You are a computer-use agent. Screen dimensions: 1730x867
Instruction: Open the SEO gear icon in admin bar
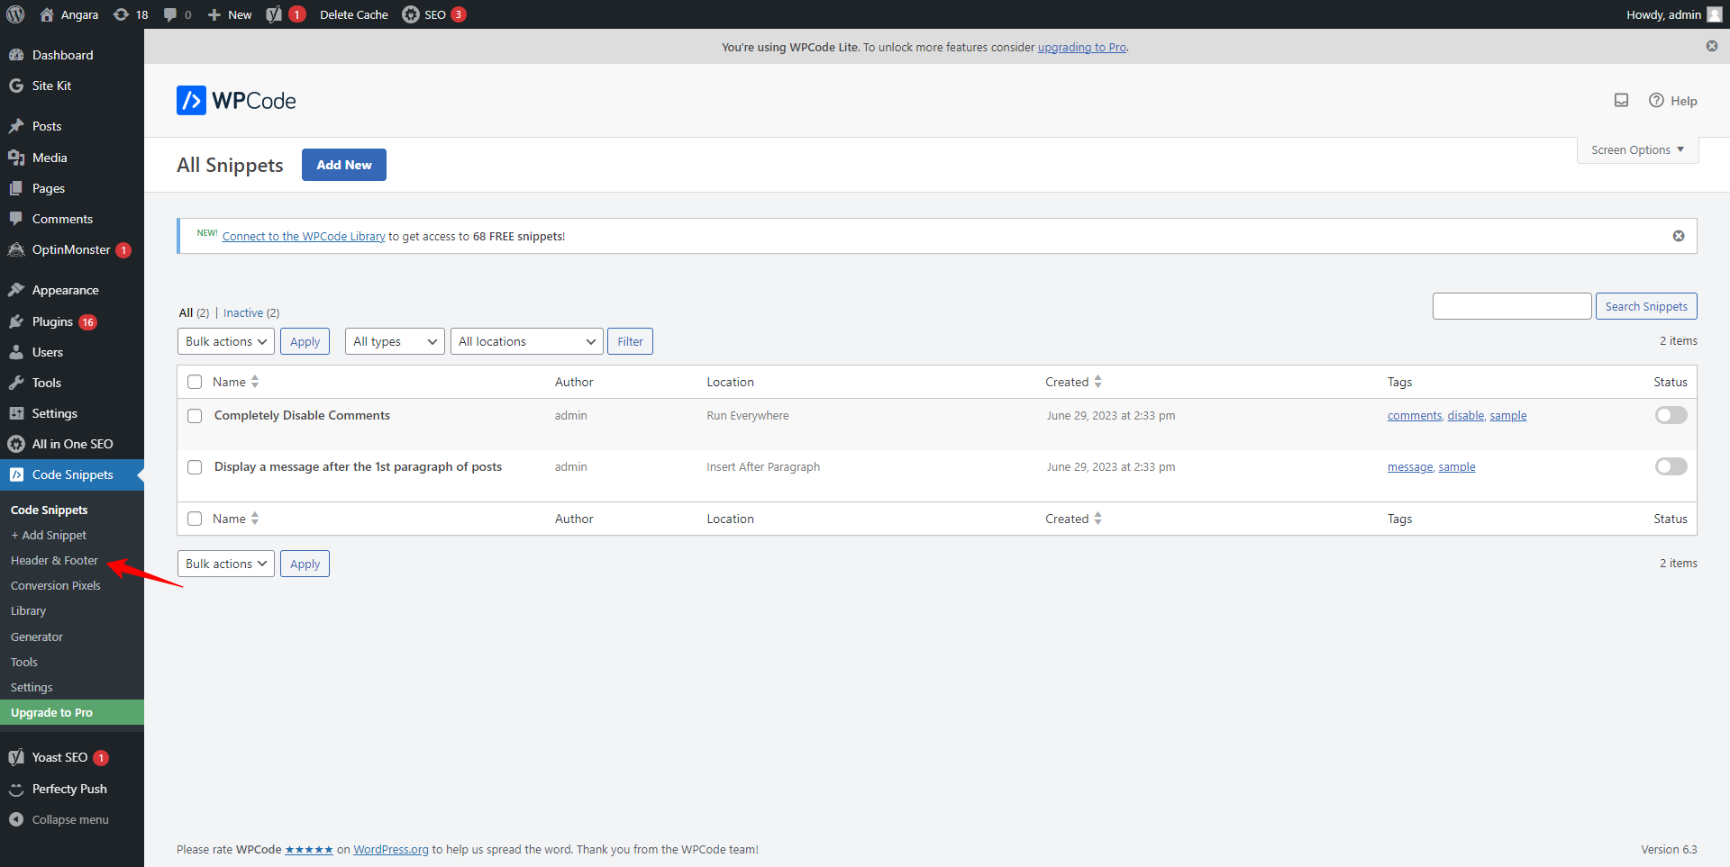click(411, 14)
